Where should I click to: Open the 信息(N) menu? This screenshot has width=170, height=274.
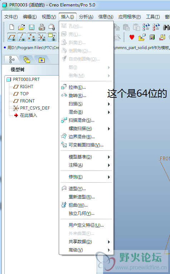[106, 17]
